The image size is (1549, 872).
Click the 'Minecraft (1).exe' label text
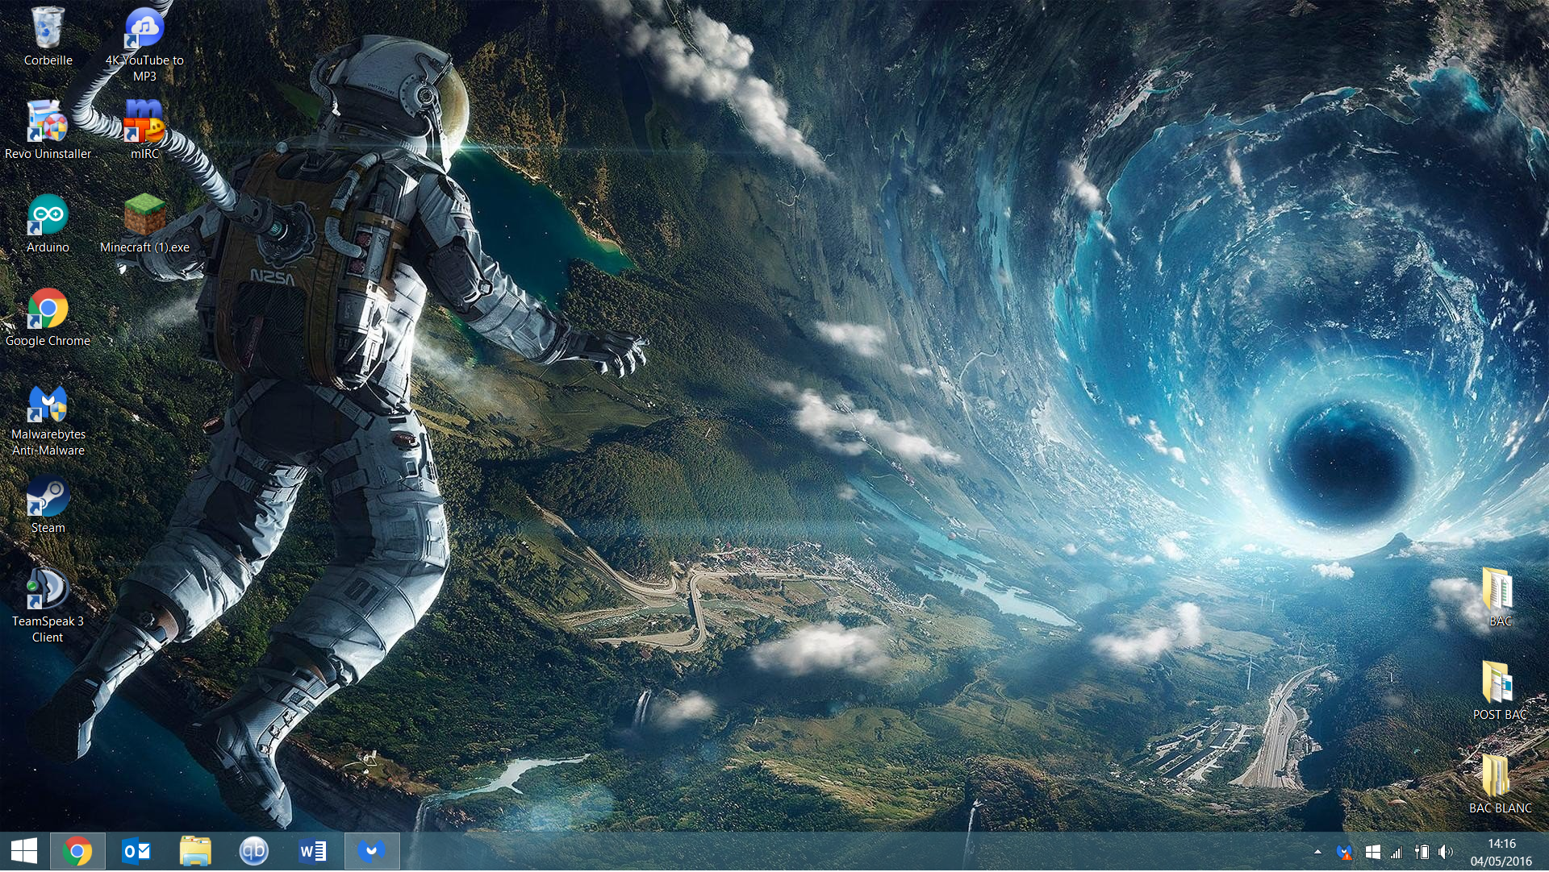144,247
